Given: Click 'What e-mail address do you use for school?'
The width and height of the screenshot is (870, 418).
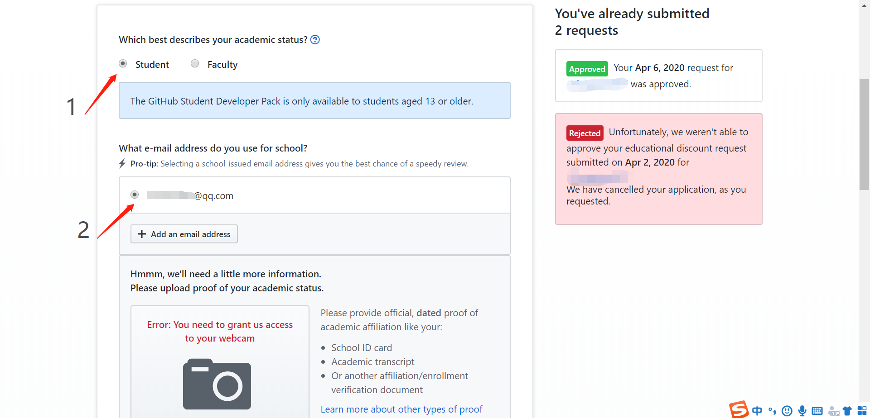Looking at the screenshot, I should tap(213, 148).
